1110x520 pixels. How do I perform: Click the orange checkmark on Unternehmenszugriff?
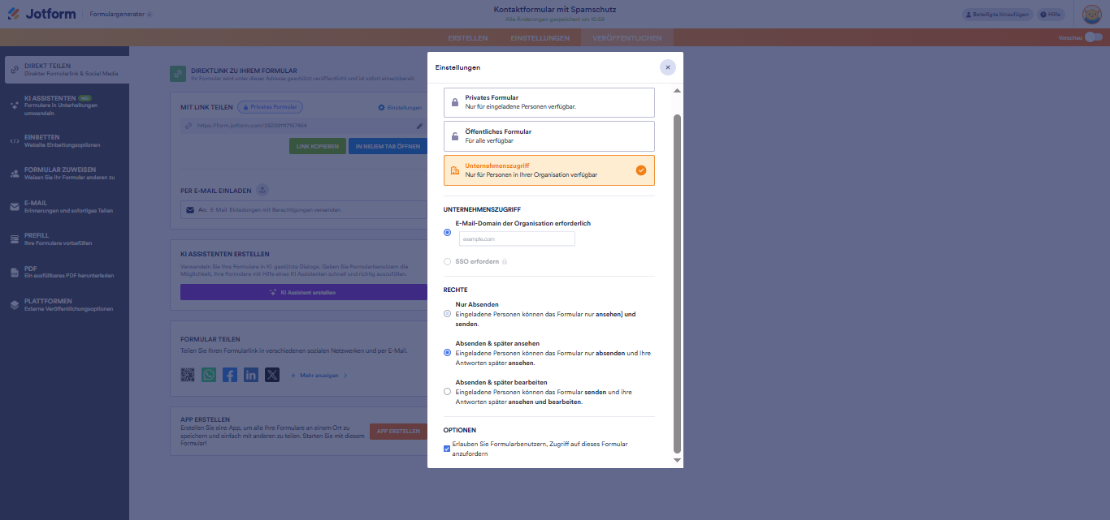coord(641,170)
